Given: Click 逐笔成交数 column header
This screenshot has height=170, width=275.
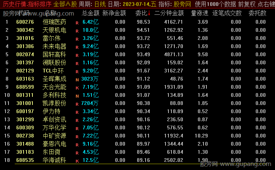Looking at the screenshot, I should pos(227,13).
